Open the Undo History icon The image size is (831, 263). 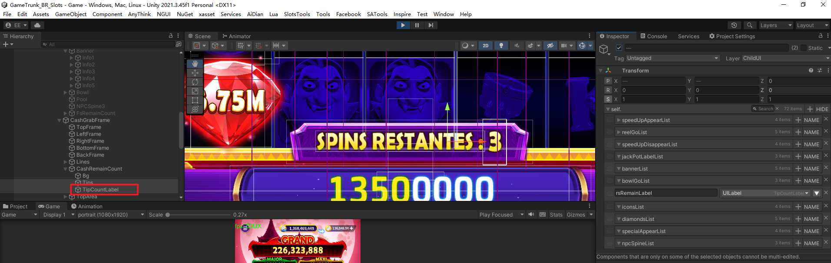click(x=734, y=25)
